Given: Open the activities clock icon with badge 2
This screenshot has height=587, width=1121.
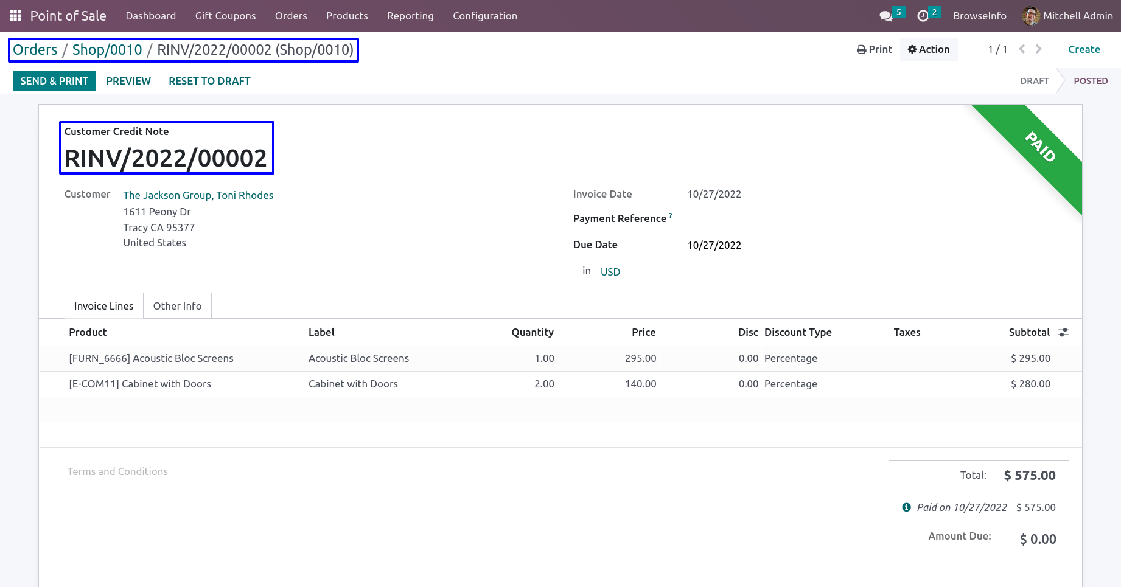Looking at the screenshot, I should 923,16.
